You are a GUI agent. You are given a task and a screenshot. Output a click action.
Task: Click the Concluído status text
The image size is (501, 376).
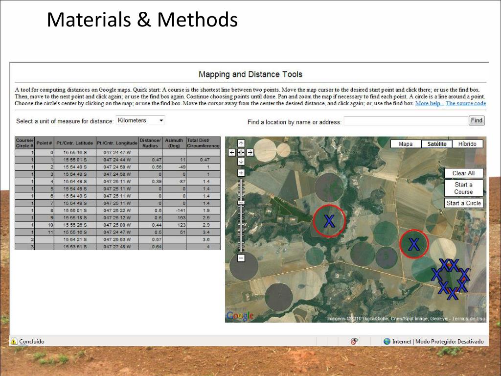pos(32,341)
